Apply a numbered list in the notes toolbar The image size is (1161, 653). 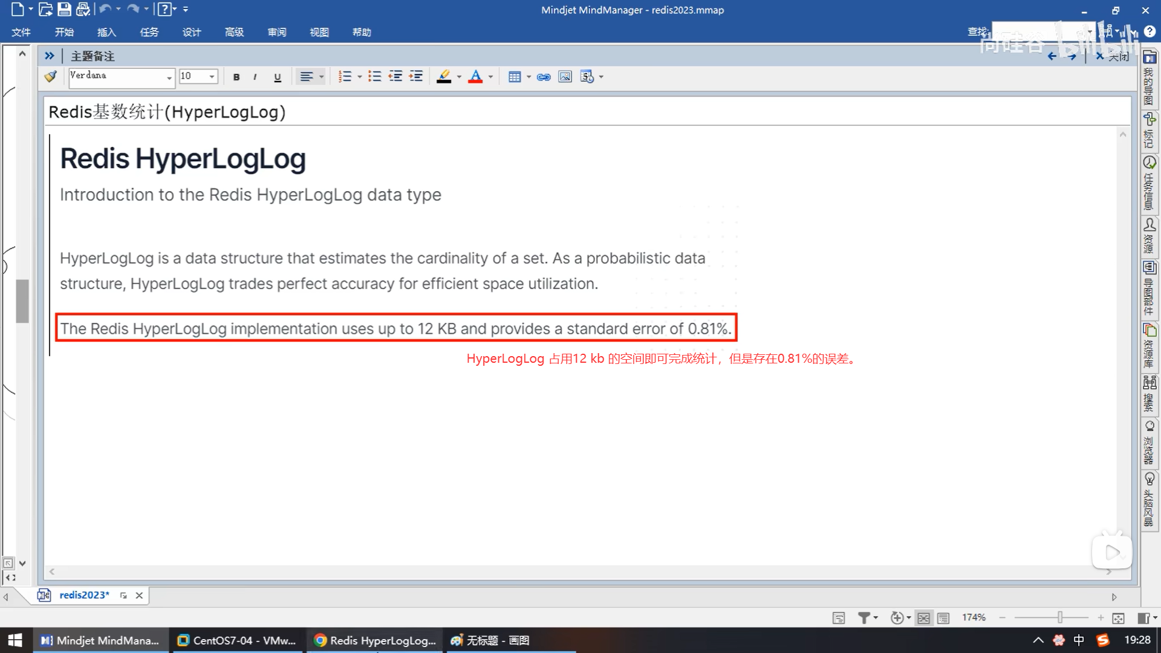point(345,77)
